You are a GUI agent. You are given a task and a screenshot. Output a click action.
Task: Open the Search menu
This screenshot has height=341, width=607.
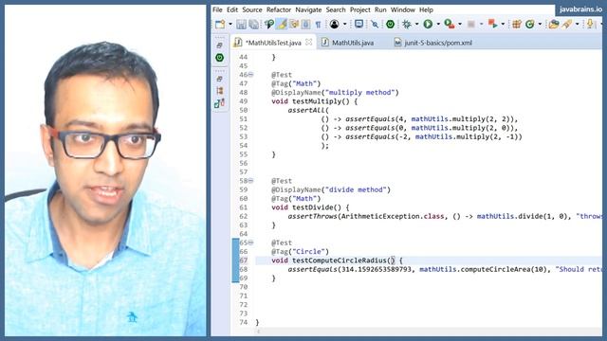click(336, 9)
